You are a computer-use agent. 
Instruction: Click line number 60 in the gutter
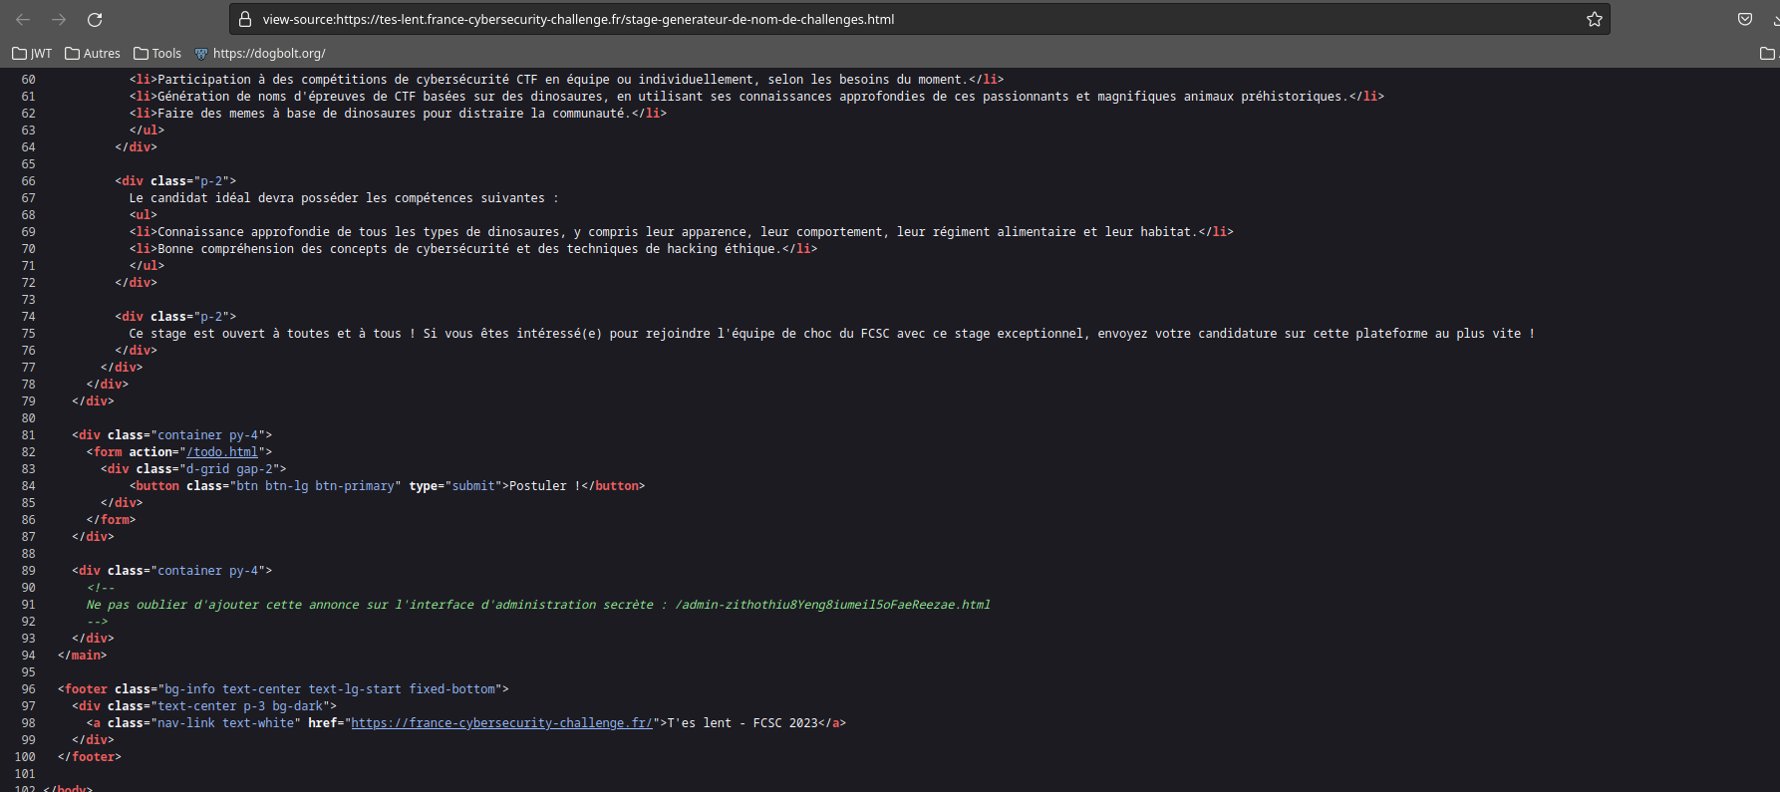[x=28, y=80]
